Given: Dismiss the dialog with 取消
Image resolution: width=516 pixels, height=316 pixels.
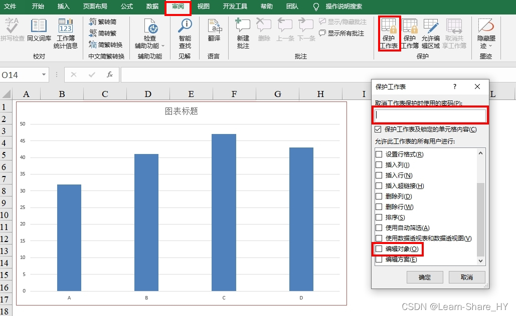Looking at the screenshot, I should click(x=467, y=277).
